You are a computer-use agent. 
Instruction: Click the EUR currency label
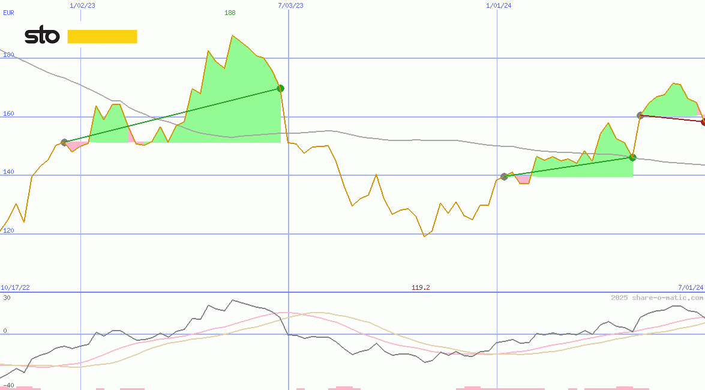click(x=8, y=13)
